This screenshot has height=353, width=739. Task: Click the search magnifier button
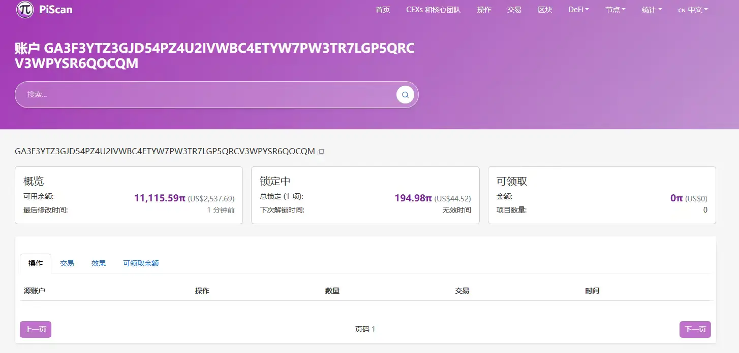(x=405, y=94)
